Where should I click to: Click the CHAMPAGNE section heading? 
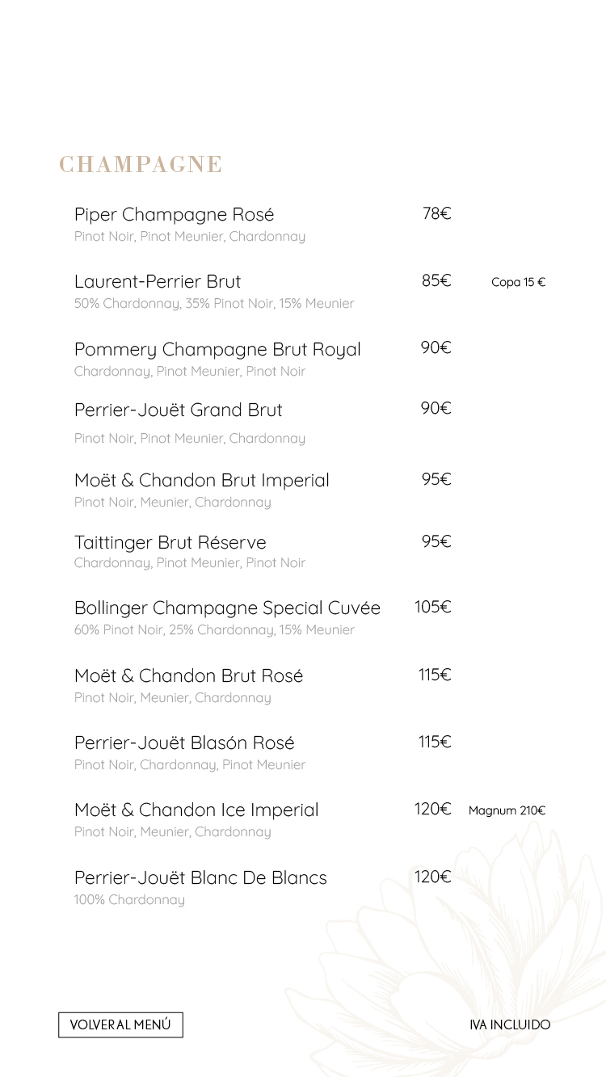[141, 164]
